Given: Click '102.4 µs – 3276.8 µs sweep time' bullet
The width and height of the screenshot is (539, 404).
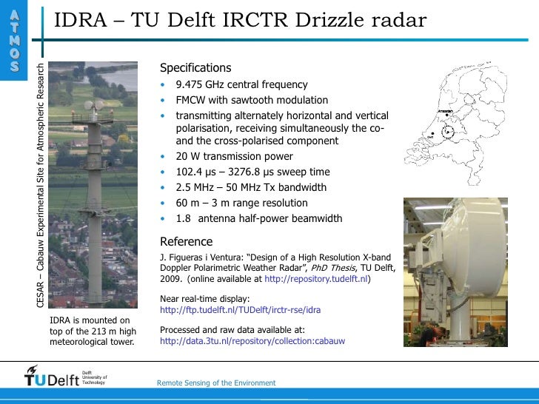Looking at the screenshot, I should pyautogui.click(x=253, y=172).
